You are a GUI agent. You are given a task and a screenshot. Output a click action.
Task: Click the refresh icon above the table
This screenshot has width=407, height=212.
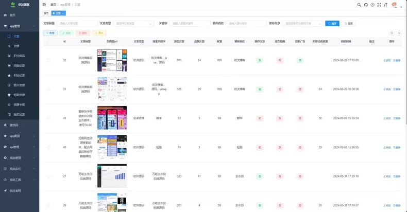point(399,33)
